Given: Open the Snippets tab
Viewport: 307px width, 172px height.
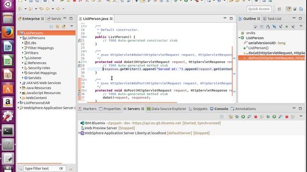Looking at the screenshot, I should coord(198,109).
